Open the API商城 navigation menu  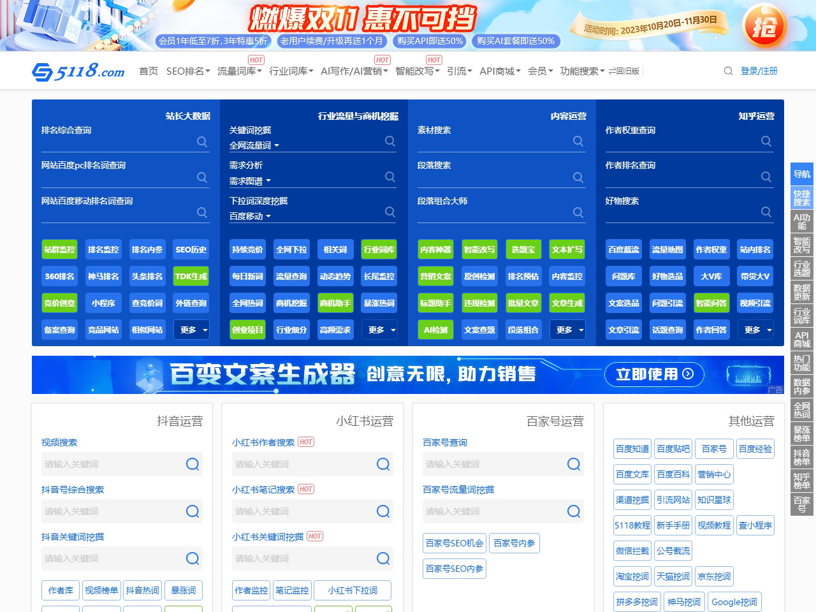500,71
